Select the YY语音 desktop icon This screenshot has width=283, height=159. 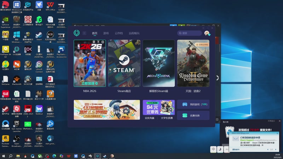coord(5,36)
